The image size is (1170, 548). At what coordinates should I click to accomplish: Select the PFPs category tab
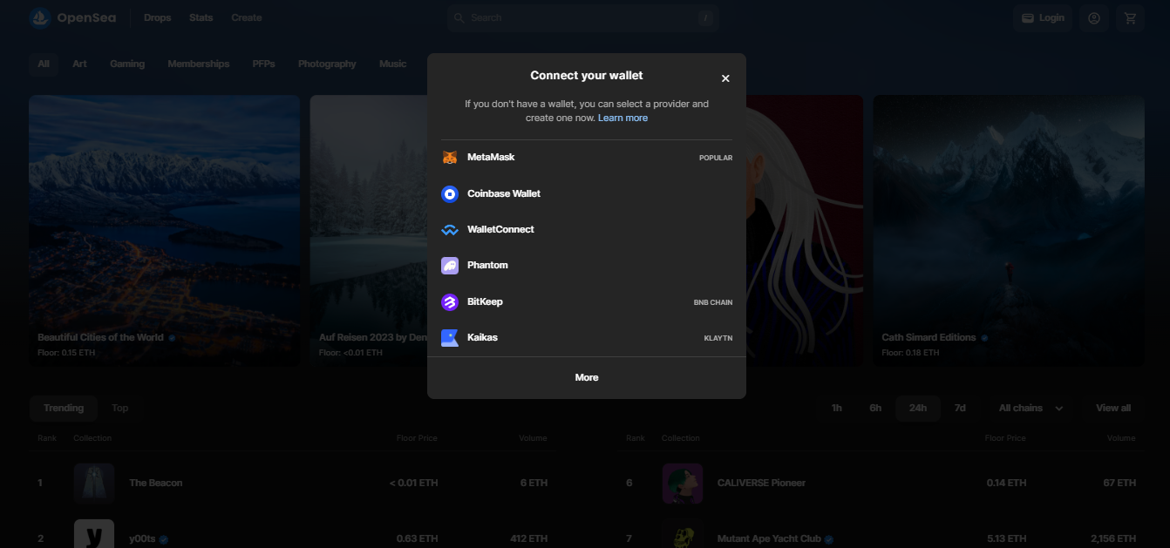pyautogui.click(x=264, y=64)
